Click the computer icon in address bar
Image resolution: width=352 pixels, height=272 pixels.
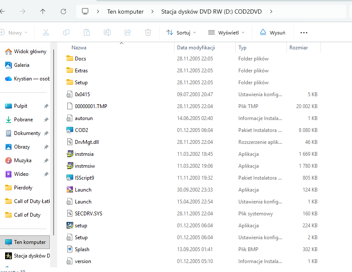coord(85,11)
